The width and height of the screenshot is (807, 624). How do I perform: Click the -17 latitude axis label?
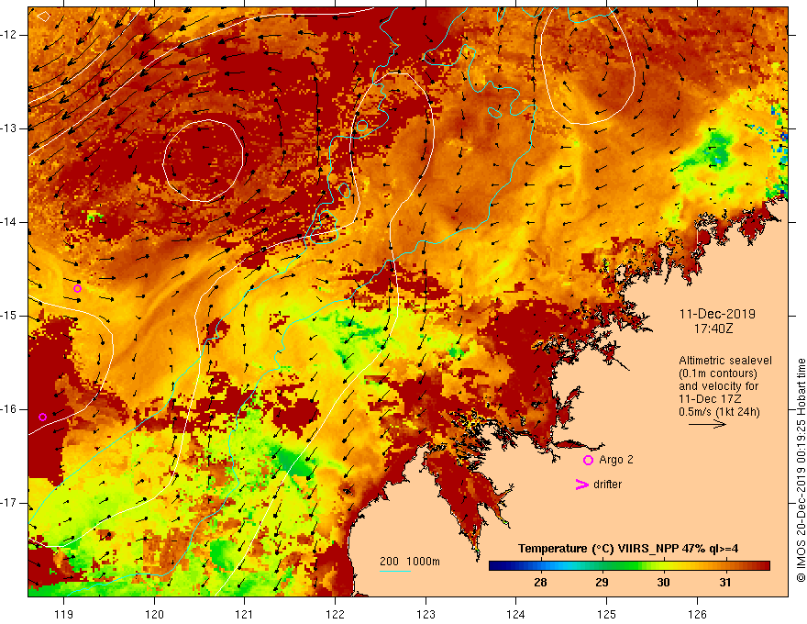[x=10, y=503]
